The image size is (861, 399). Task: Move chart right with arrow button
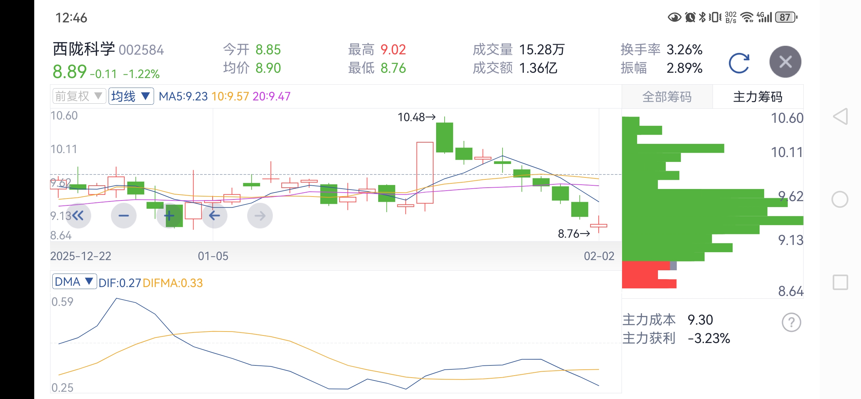pyautogui.click(x=260, y=216)
